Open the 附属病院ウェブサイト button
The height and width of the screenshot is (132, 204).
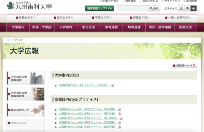point(99,8)
